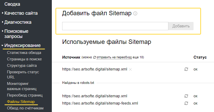
Task: Click the info icon beside Добавить файл Sitemap
Action: (135, 13)
